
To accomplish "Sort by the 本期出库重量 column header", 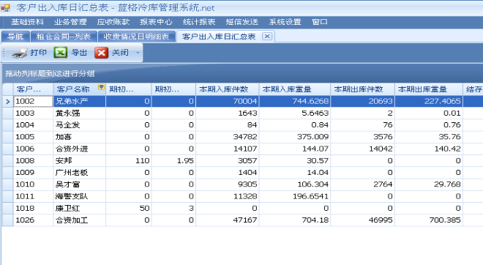I will point(429,89).
